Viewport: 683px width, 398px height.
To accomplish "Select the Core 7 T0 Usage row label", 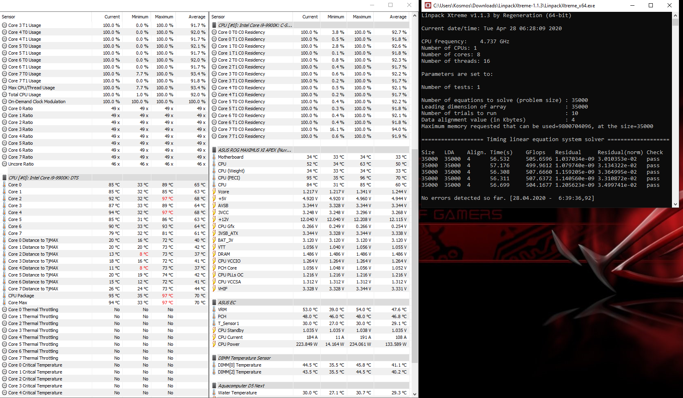I will tap(24, 74).
